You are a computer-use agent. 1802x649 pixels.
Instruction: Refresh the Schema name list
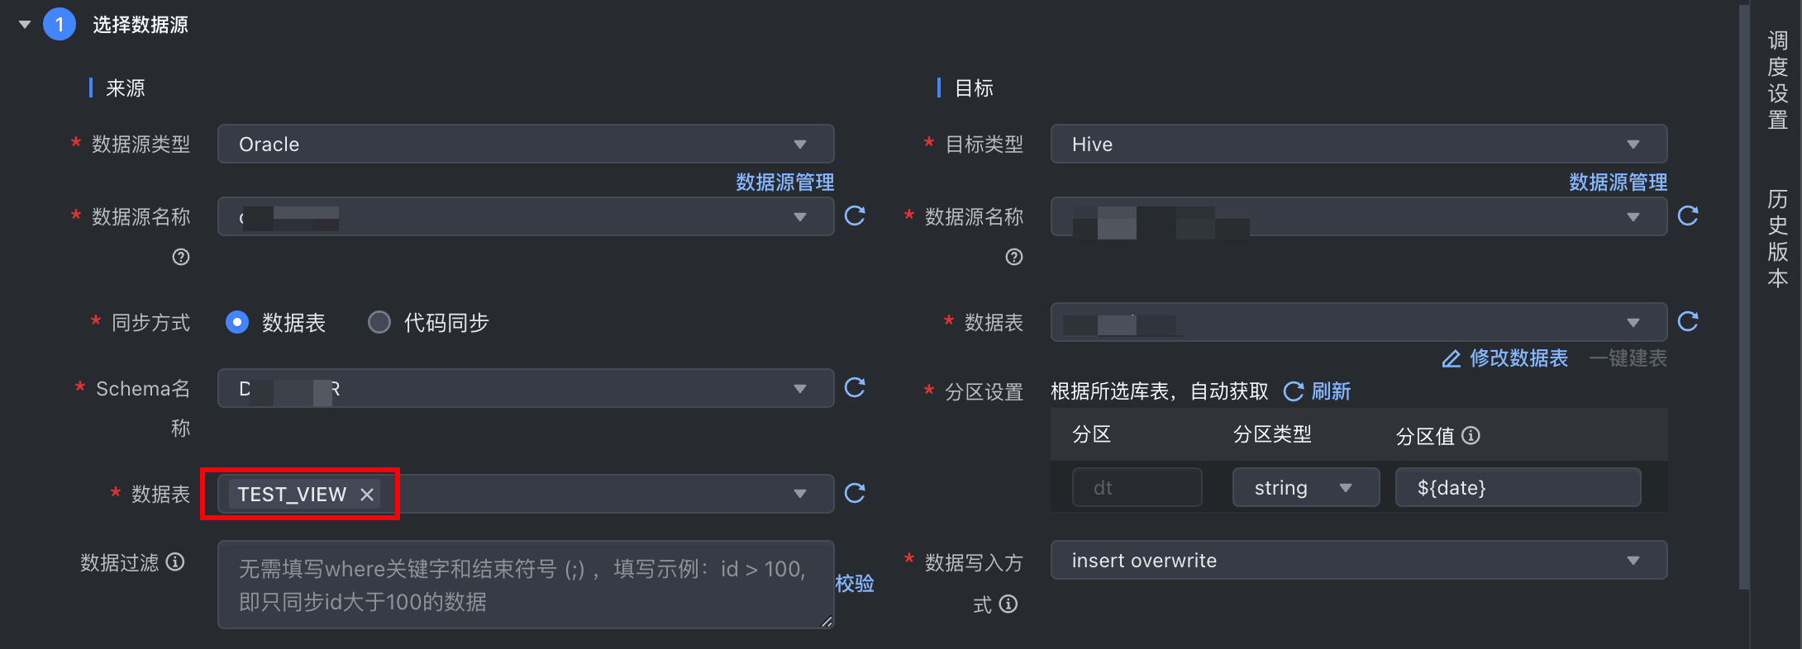point(855,387)
